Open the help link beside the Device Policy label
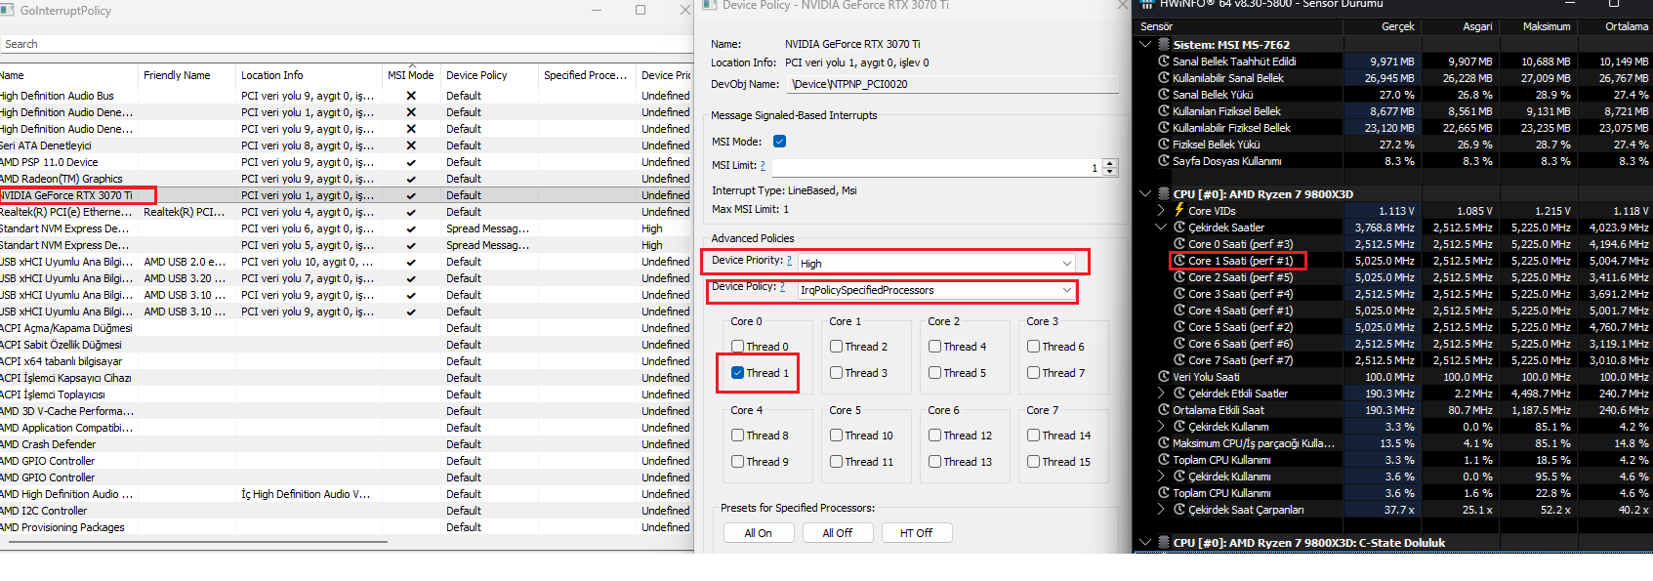 click(782, 287)
